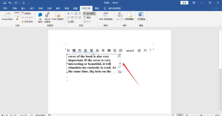Switch to the 视图 tab

(75, 9)
